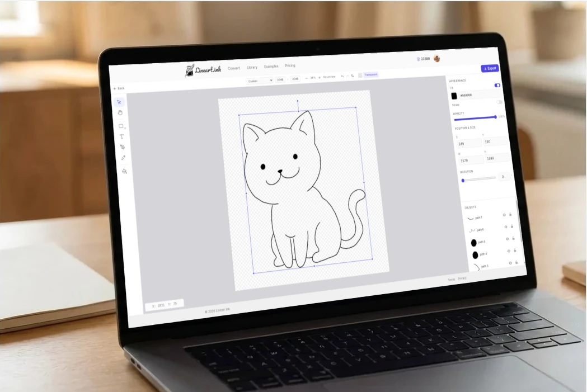587x392 pixels.
Task: Hide path 3 with its eye icon
Action: tap(510, 263)
